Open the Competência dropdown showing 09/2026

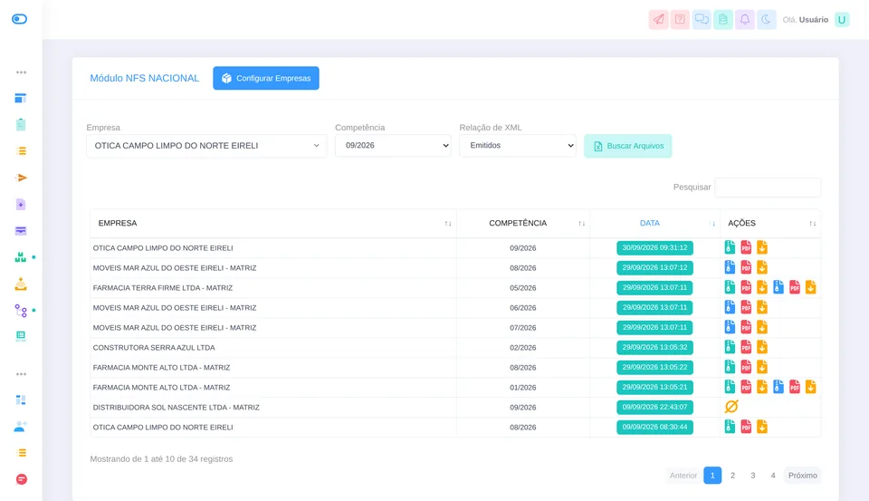coord(393,145)
